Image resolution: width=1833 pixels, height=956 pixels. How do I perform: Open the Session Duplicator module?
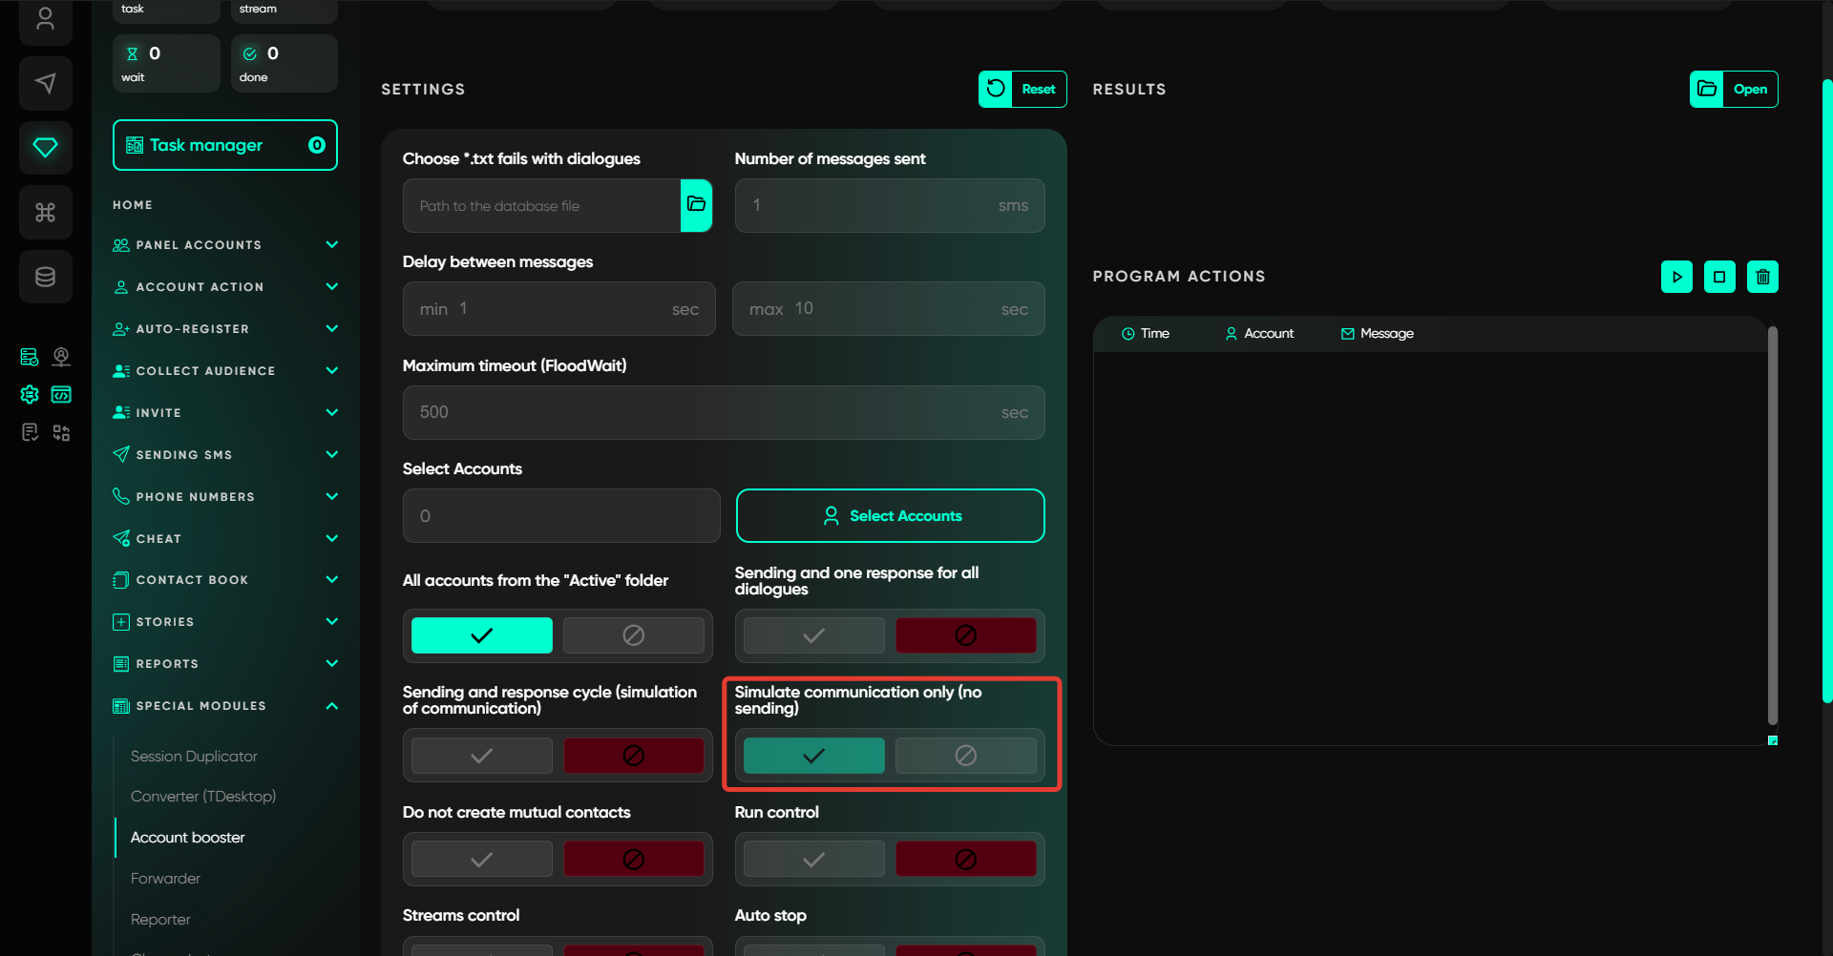[x=194, y=757]
